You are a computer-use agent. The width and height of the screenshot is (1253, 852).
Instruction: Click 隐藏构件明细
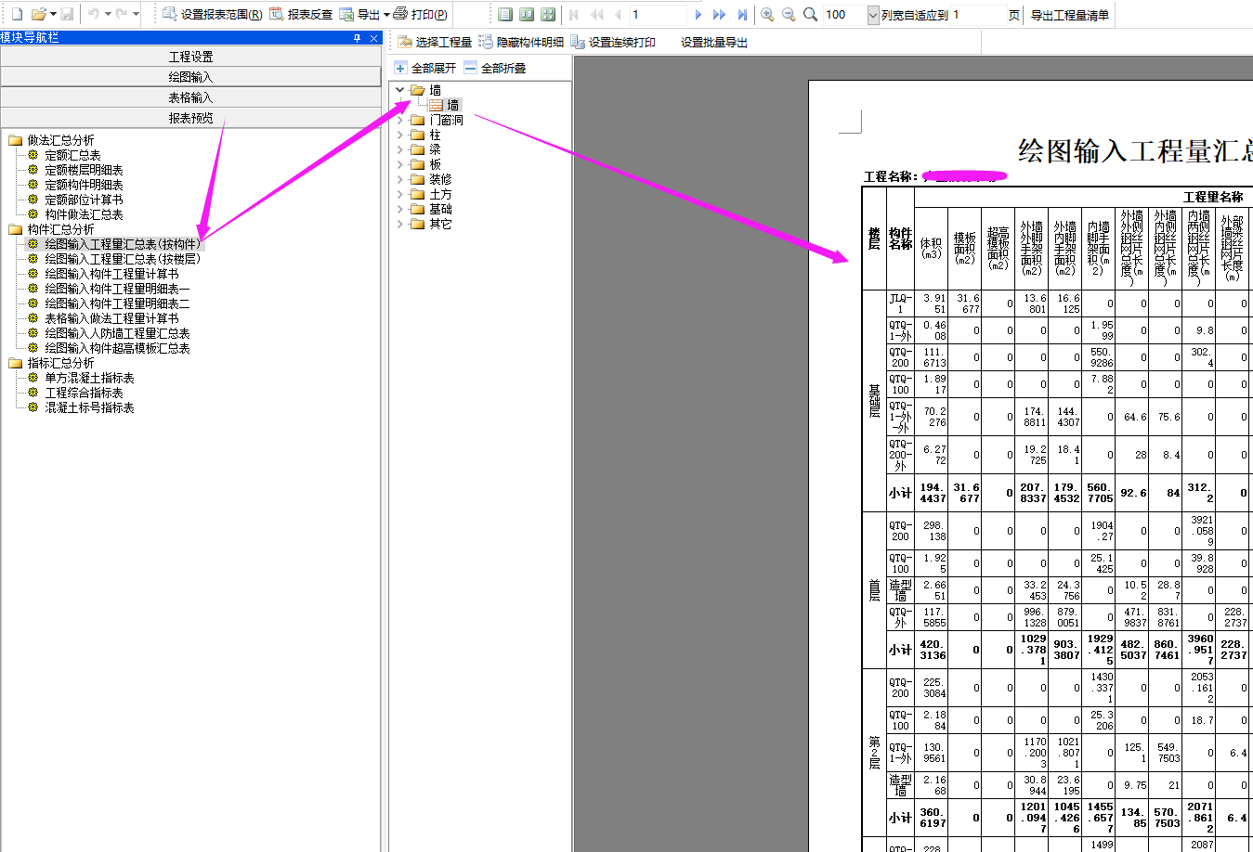(521, 42)
